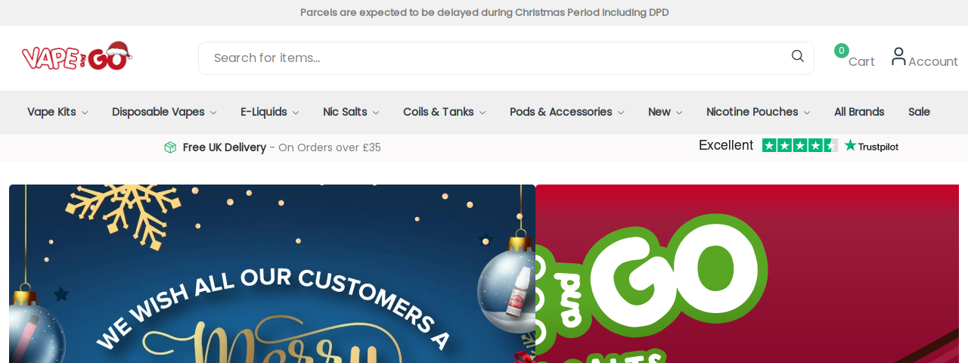Image resolution: width=968 pixels, height=363 pixels.
Task: Click the Vape and Go logo
Action: pos(77,57)
